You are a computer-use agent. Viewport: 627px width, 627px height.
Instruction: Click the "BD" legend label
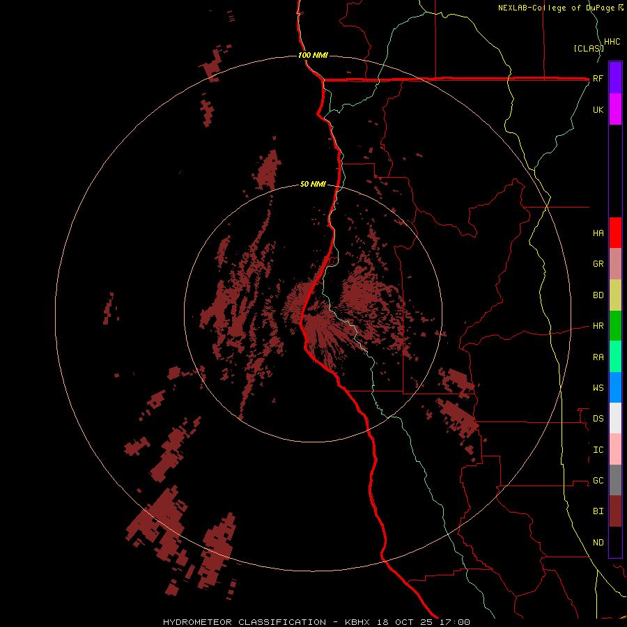(598, 295)
